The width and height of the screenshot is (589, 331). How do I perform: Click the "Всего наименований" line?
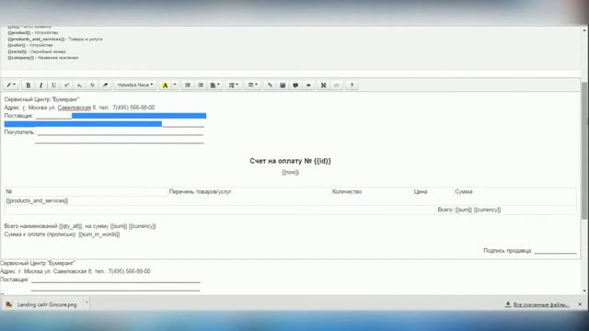tap(80, 226)
